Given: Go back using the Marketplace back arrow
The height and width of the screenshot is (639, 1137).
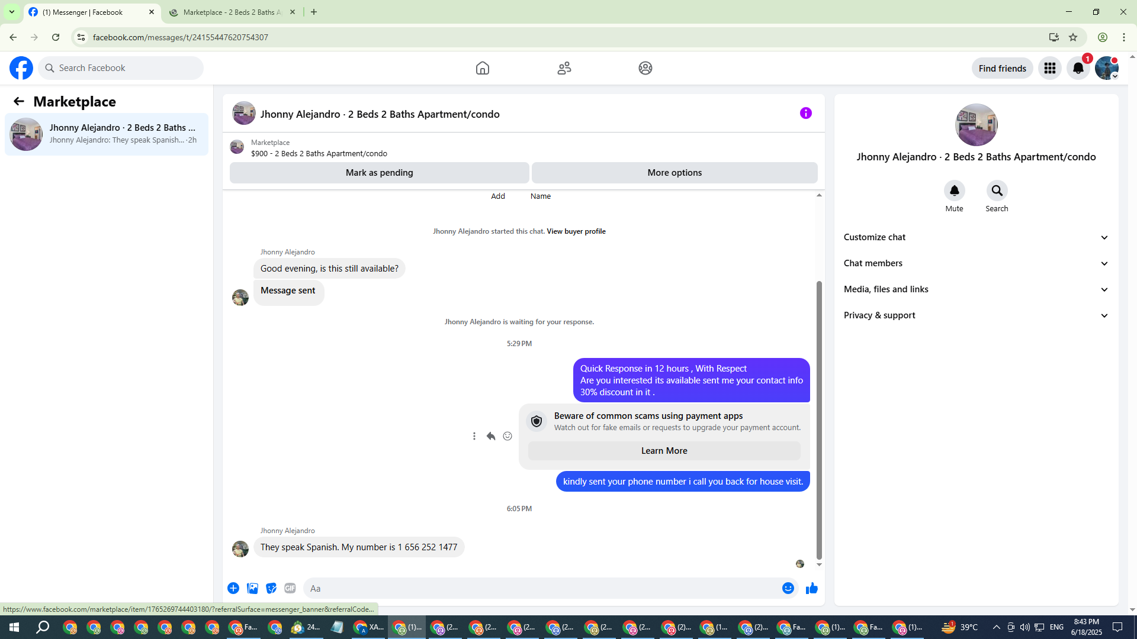Looking at the screenshot, I should click(x=19, y=101).
